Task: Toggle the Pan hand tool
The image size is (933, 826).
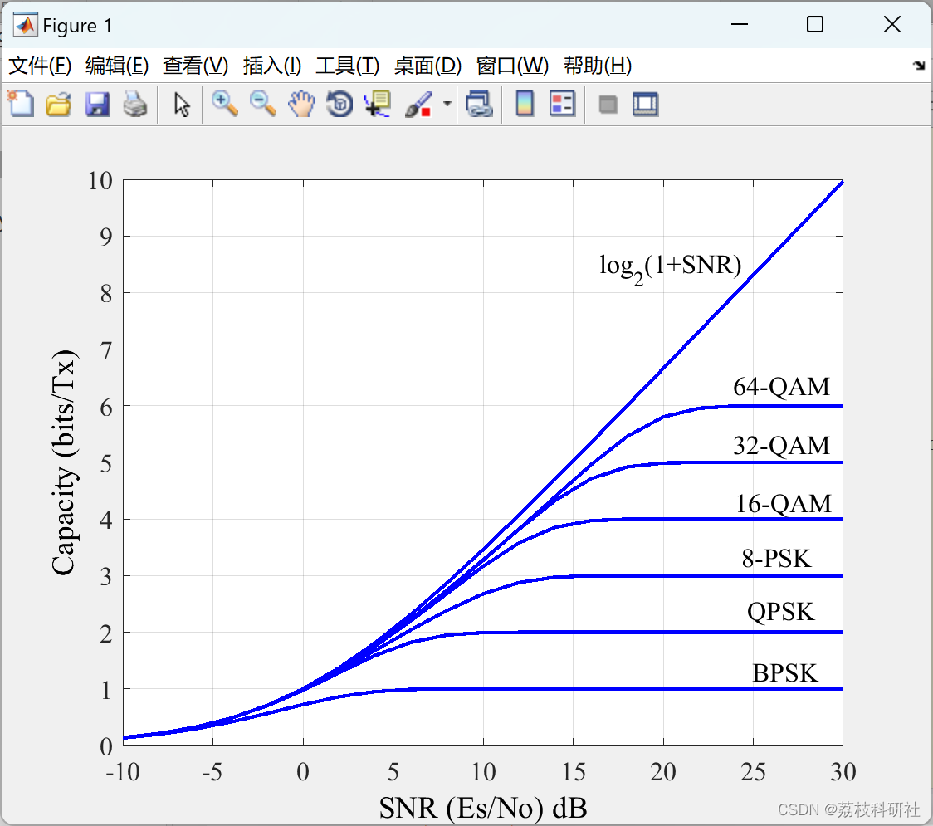Action: [301, 104]
